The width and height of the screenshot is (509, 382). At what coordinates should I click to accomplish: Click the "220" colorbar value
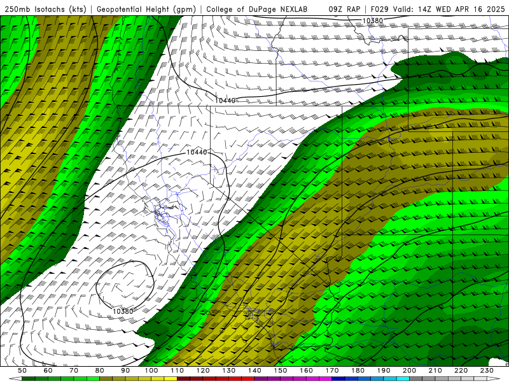[461, 371]
